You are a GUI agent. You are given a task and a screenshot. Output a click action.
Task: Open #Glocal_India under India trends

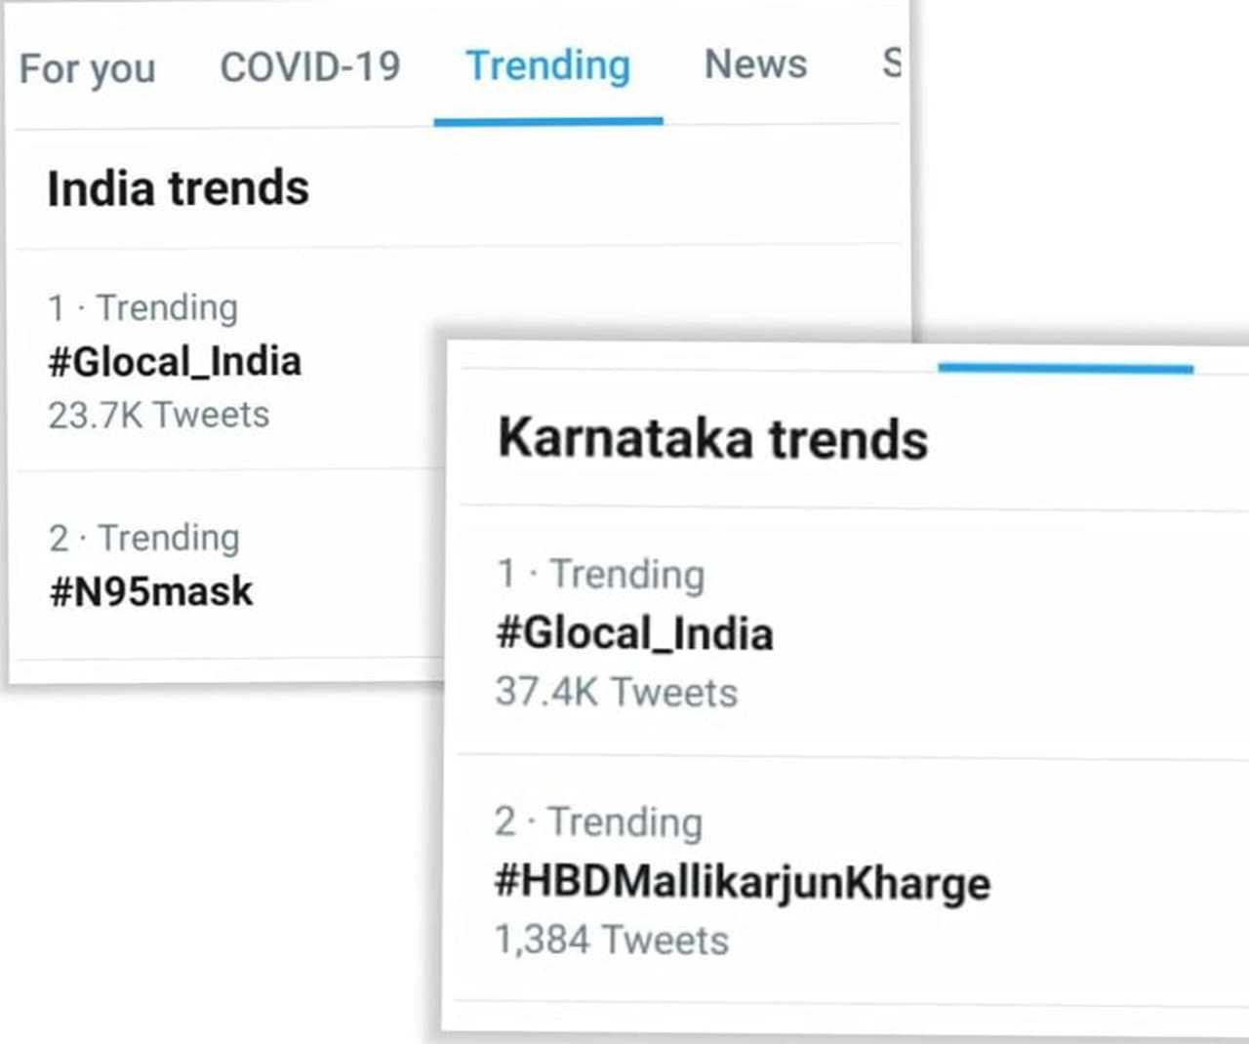pyautogui.click(x=175, y=362)
